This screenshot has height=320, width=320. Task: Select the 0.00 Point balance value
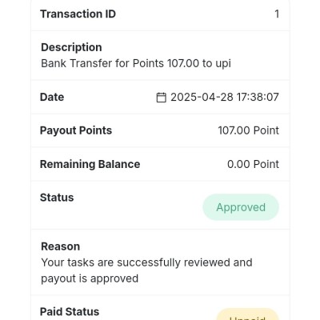[253, 164]
